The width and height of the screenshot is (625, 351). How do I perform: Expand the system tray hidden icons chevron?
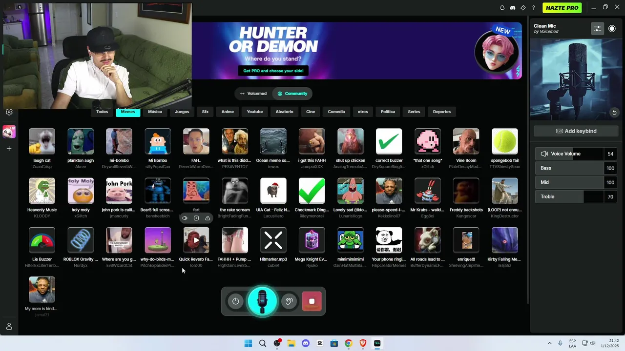pos(549,343)
